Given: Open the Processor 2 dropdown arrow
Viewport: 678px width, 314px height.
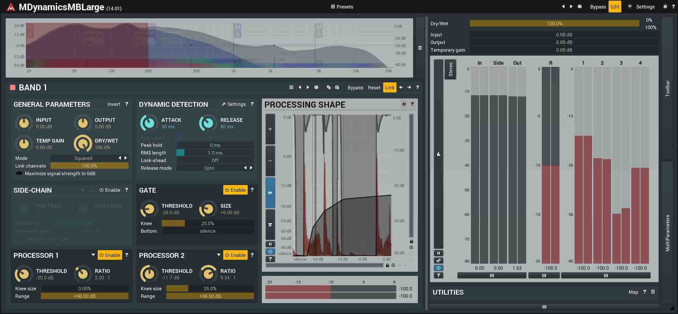Looking at the screenshot, I should pos(219,255).
